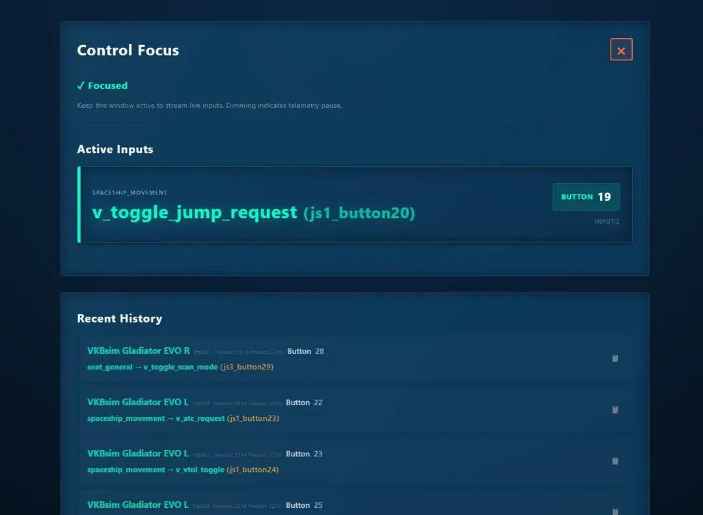The image size is (703, 515).
Task: Open the js1_button20 binding label
Action: [x=360, y=213]
